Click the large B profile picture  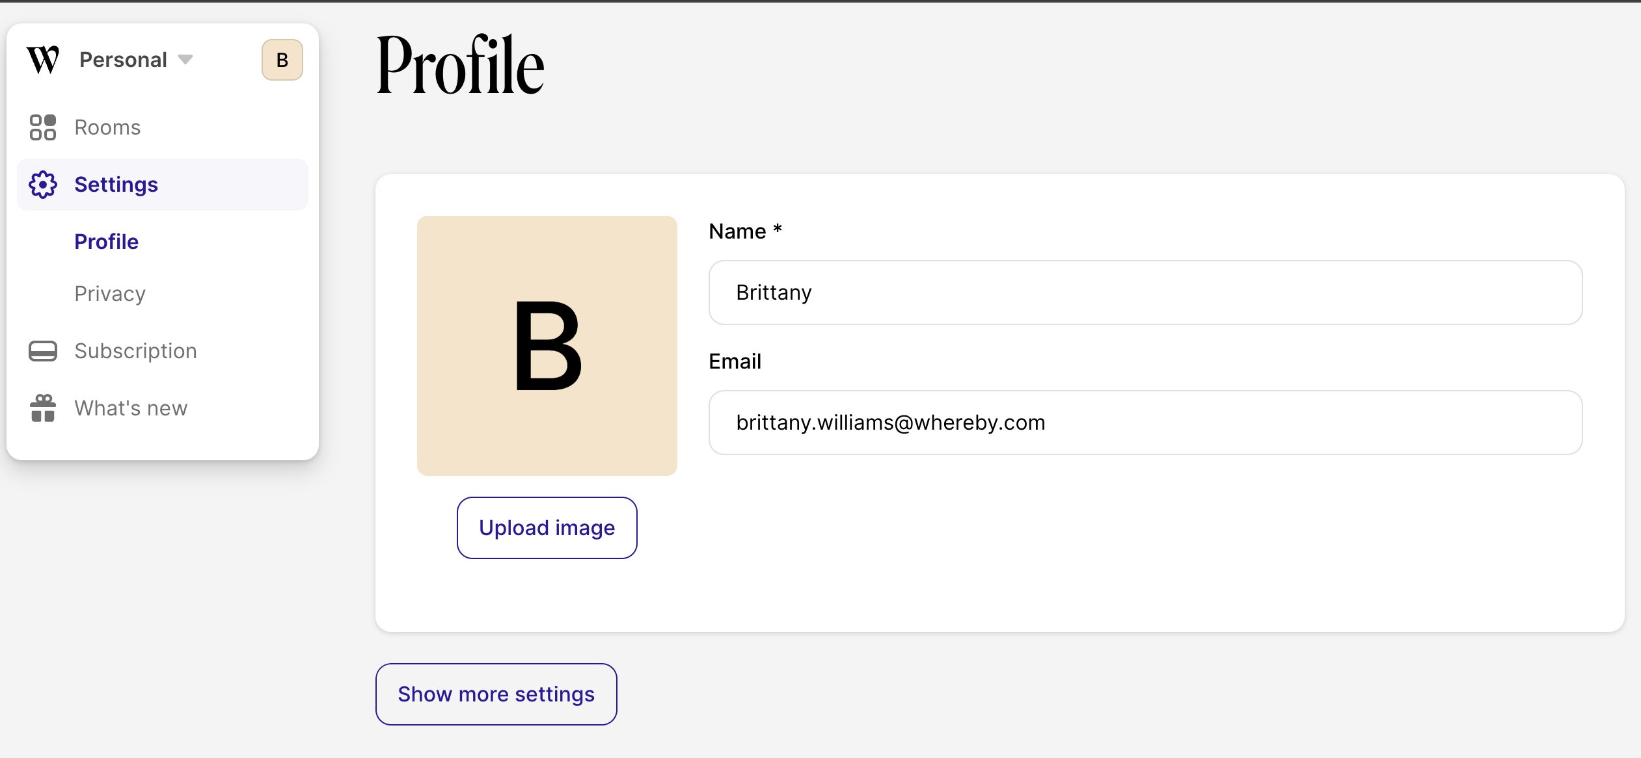[x=547, y=346]
